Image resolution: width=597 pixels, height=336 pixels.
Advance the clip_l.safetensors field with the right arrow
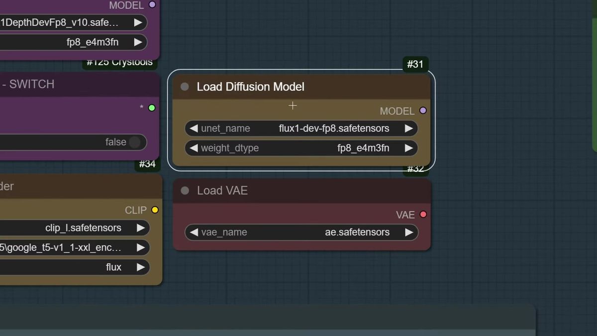point(140,228)
